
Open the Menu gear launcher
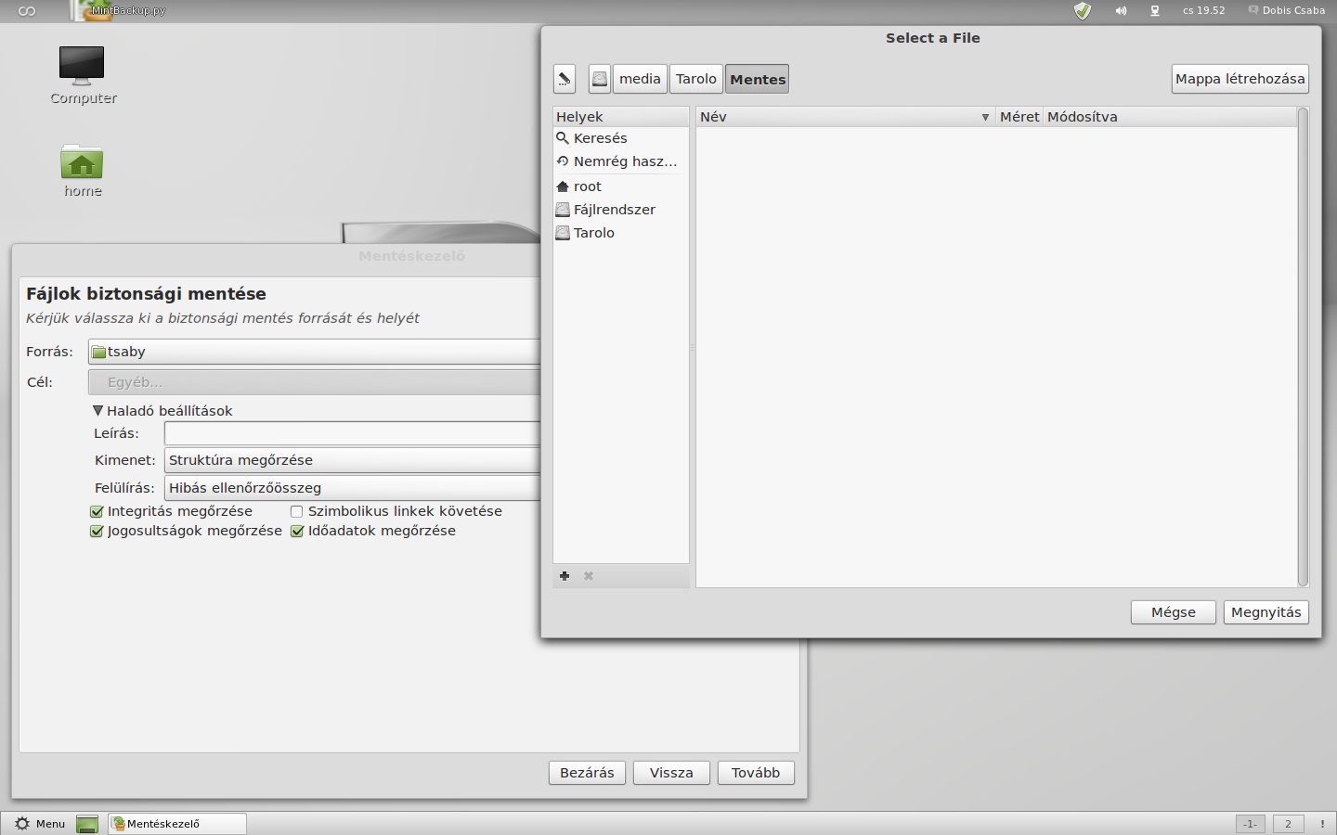40,824
